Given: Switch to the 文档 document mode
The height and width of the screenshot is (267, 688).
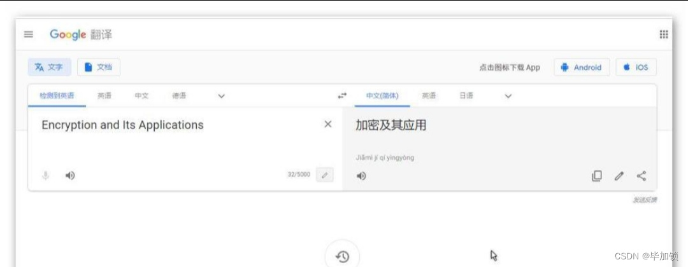Looking at the screenshot, I should pyautogui.click(x=99, y=67).
